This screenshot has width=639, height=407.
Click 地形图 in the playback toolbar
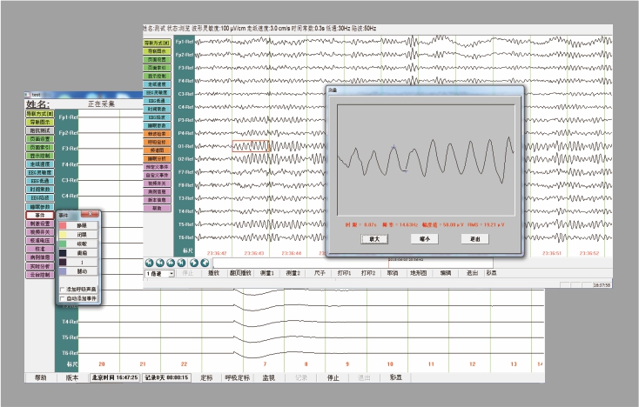pos(419,272)
